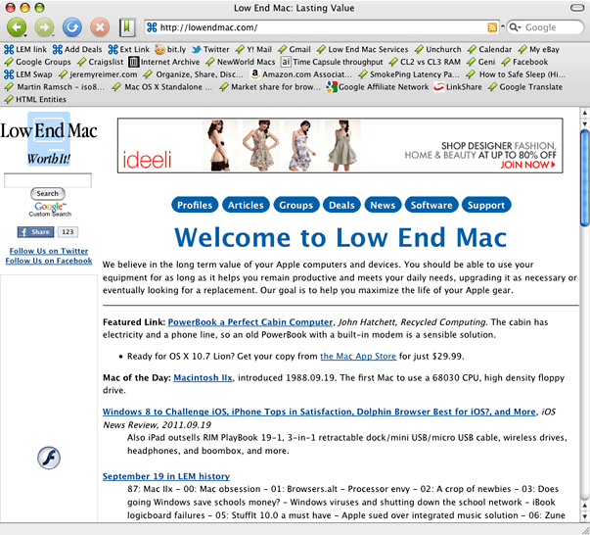
Task: Open the Follow Us on Twitter link
Action: [49, 251]
